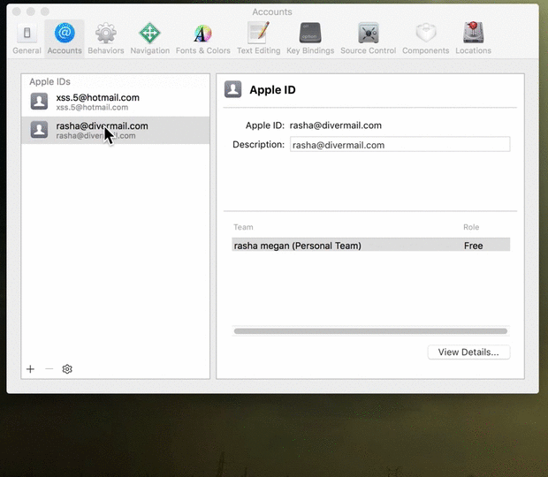Image resolution: width=548 pixels, height=477 pixels.
Task: Open Fonts & Colors preferences
Action: coord(202,38)
